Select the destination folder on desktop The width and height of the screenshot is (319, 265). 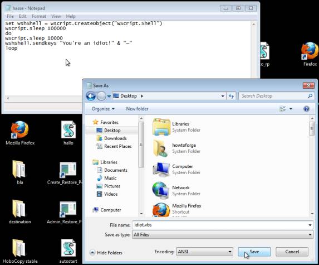[x=19, y=212]
